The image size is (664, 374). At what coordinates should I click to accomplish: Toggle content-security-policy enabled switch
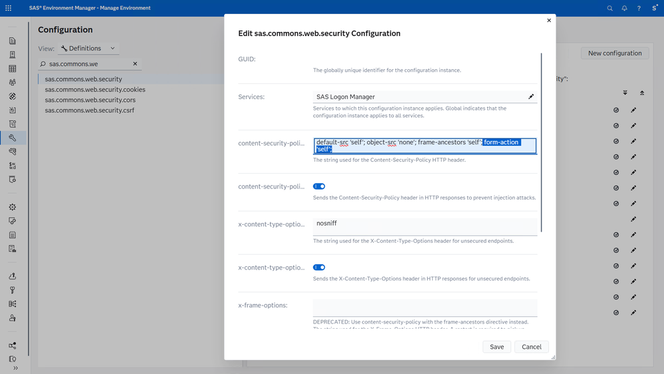(x=319, y=186)
